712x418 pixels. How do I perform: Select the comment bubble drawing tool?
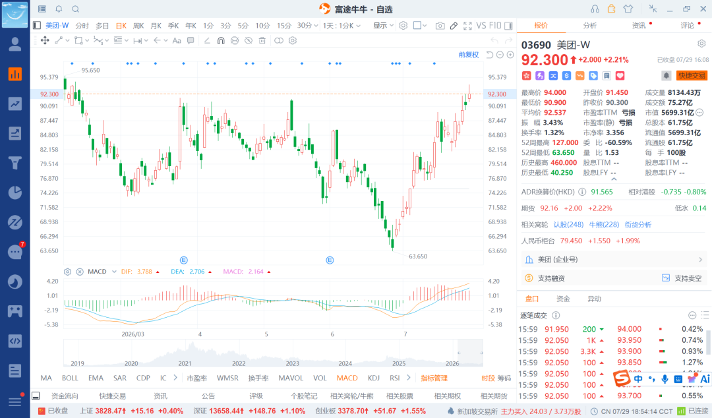[x=191, y=40]
